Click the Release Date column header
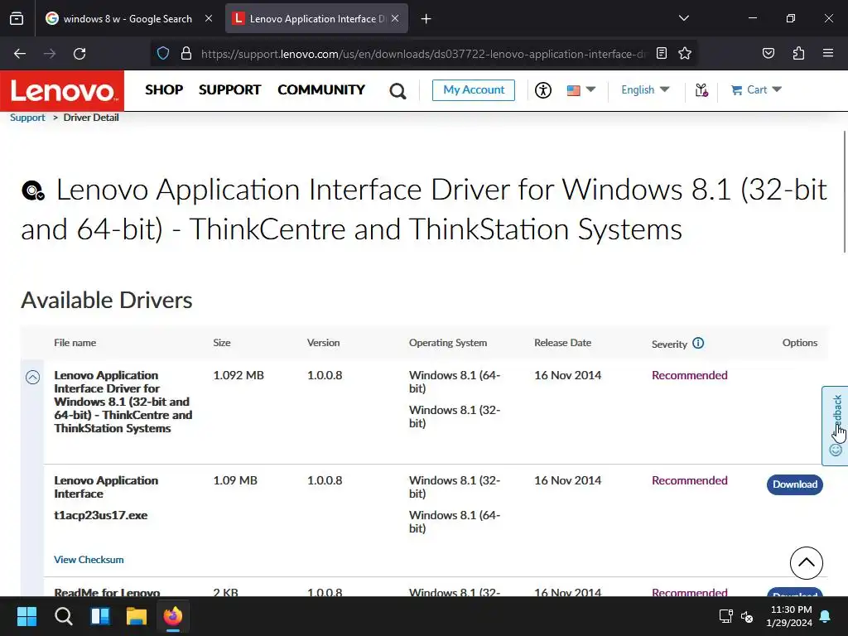Viewport: 848px width, 636px height. [562, 343]
